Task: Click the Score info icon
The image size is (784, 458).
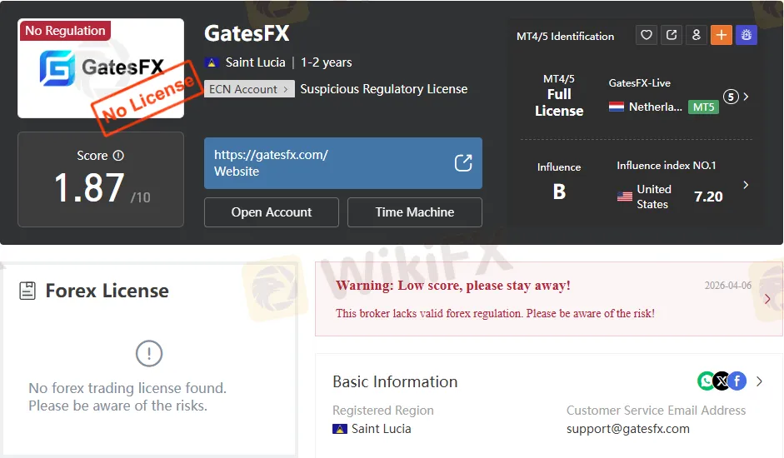Action: click(x=118, y=156)
